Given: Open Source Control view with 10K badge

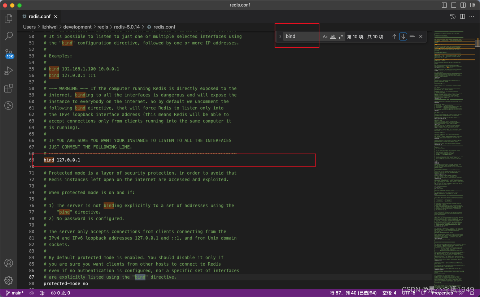Looking at the screenshot, I should [x=9, y=54].
